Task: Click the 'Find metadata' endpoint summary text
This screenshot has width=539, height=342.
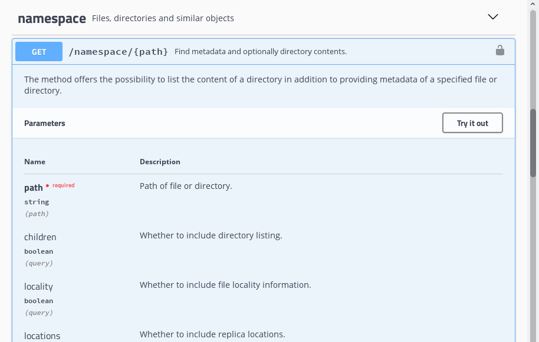Action: (261, 52)
